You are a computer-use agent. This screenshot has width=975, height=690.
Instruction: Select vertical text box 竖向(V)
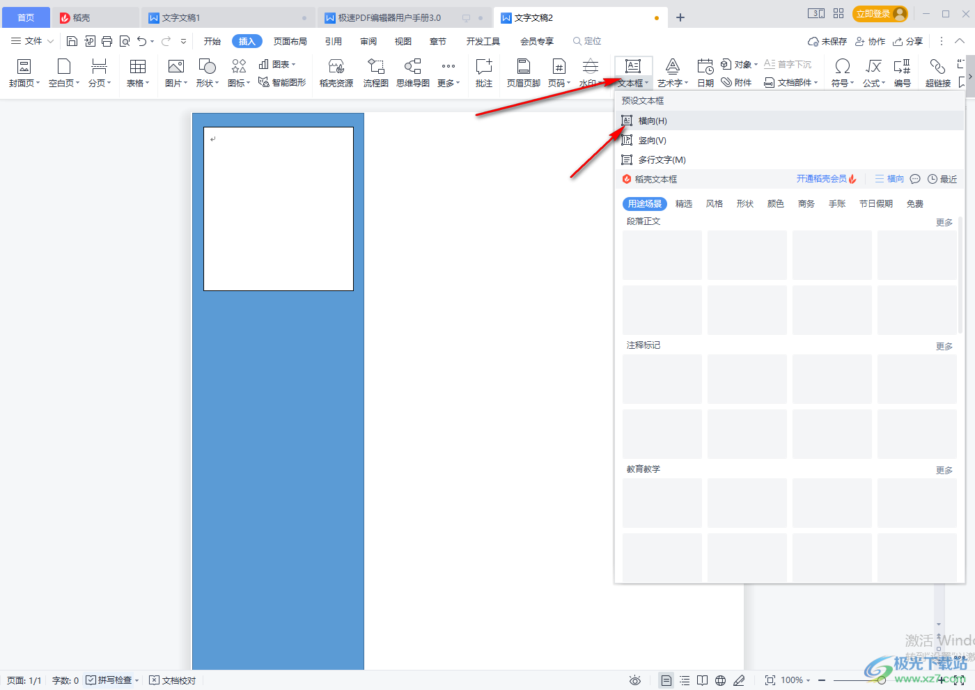[790, 140]
